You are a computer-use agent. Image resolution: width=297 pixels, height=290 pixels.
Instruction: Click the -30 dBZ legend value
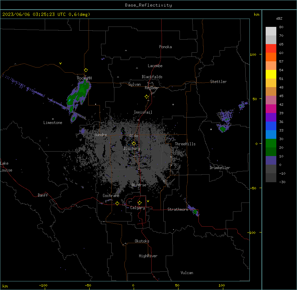[282, 182]
